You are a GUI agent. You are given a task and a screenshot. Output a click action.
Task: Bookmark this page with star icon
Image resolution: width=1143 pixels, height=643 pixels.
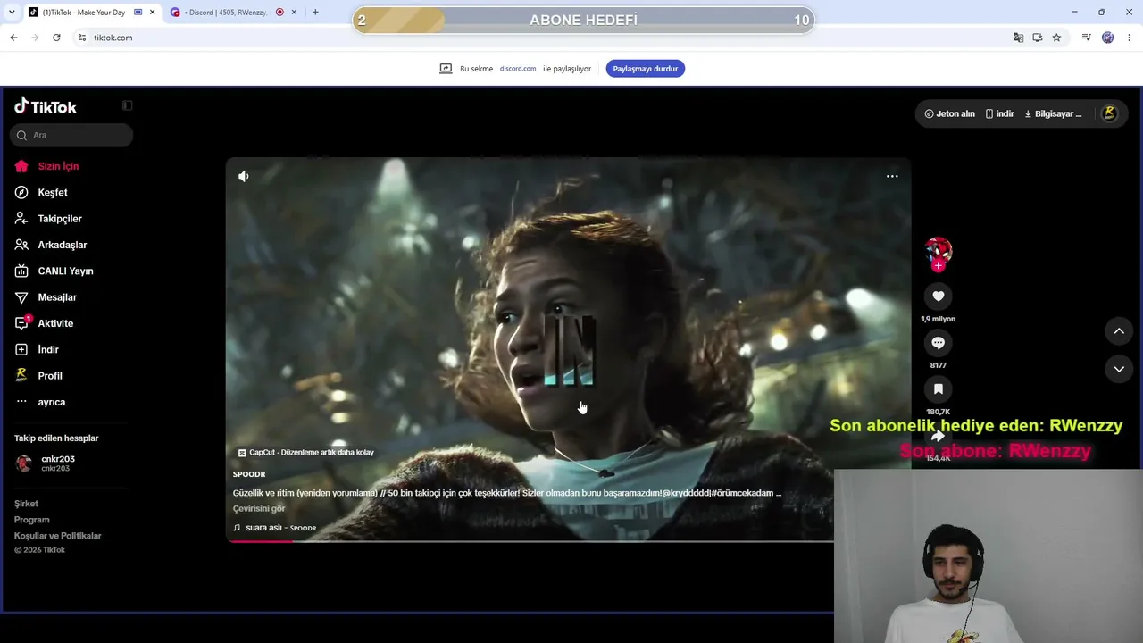(1056, 38)
